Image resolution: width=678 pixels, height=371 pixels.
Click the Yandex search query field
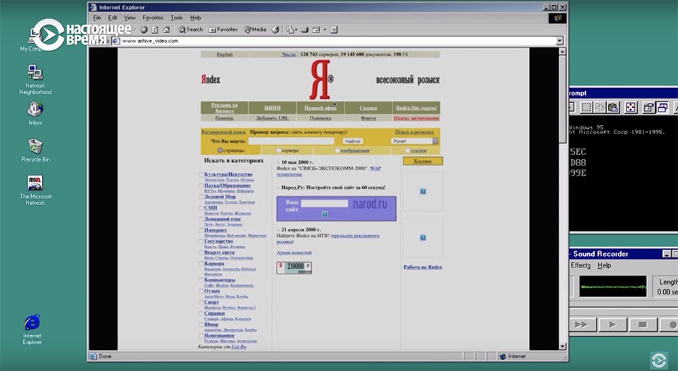(x=291, y=141)
